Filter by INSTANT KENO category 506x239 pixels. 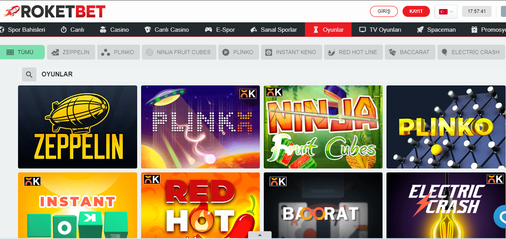[x=291, y=52]
